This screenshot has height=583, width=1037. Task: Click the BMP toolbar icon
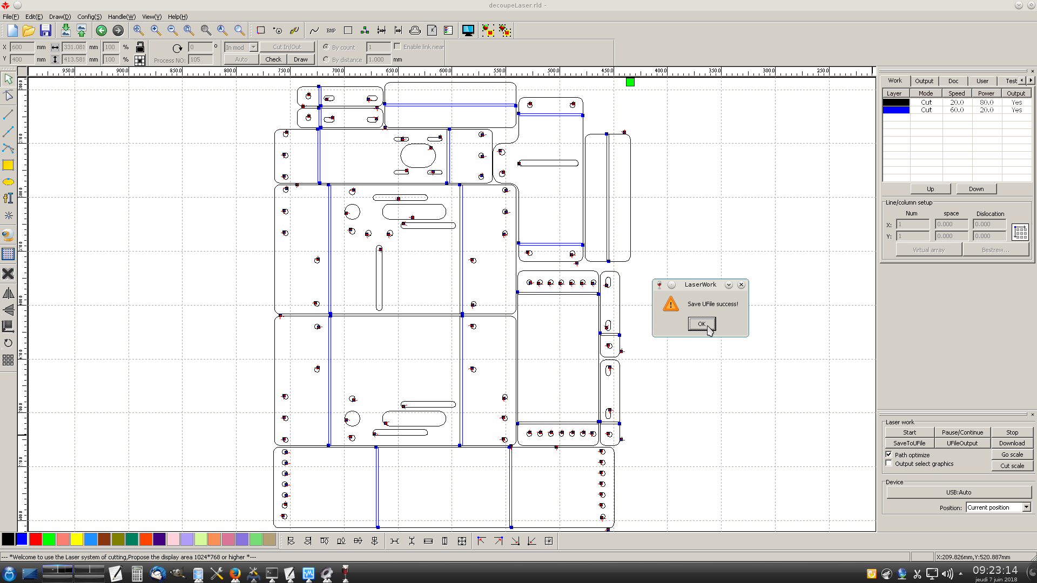(331, 31)
